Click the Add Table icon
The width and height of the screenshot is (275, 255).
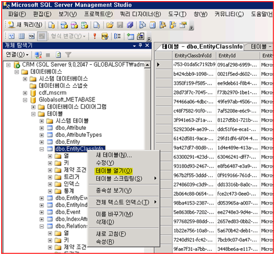130,36
